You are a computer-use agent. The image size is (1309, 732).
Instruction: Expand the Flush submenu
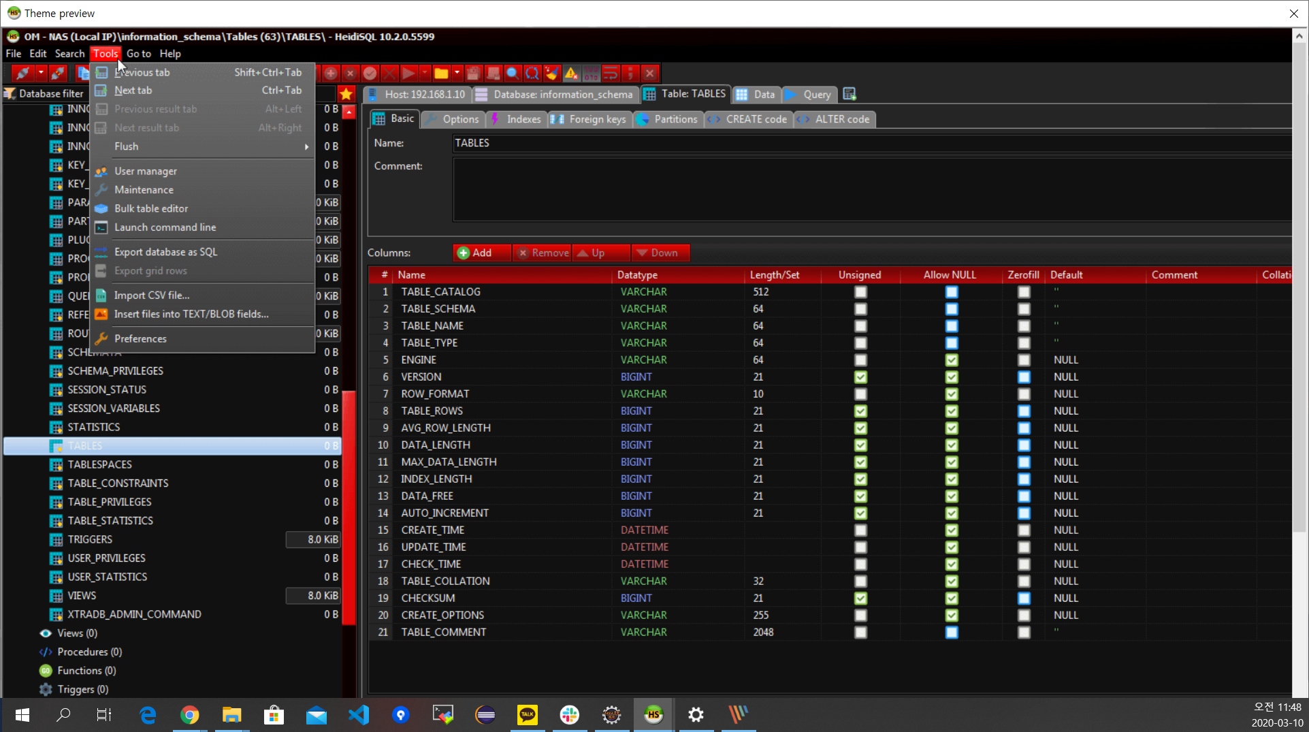pyautogui.click(x=203, y=146)
